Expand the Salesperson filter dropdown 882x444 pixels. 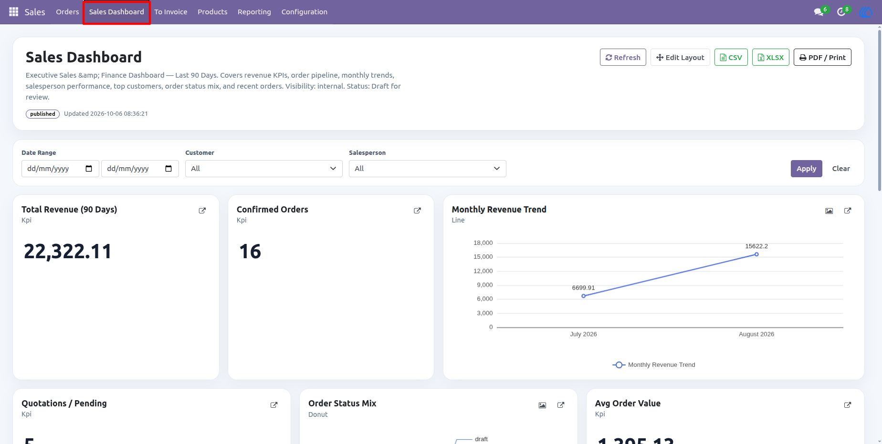(x=428, y=169)
